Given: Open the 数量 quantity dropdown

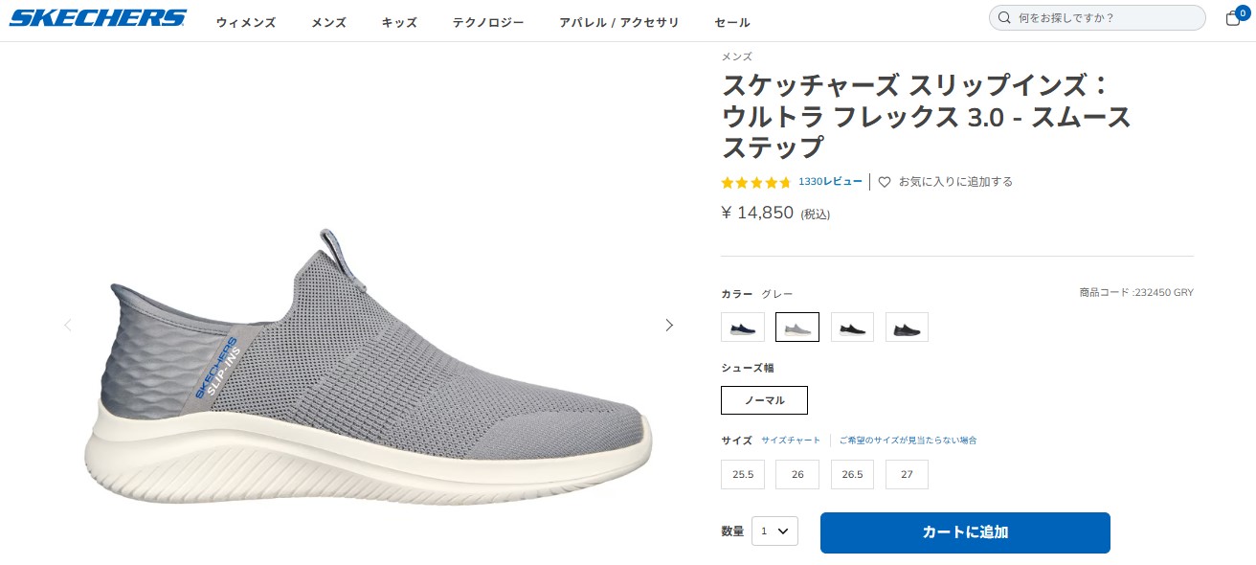Looking at the screenshot, I should (774, 531).
